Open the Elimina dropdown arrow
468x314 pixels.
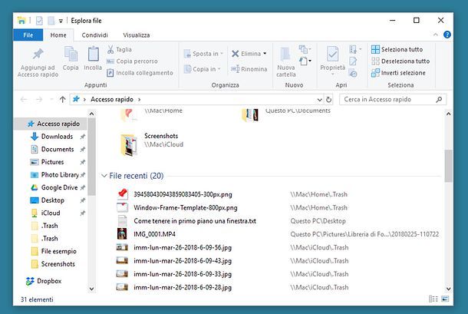point(265,54)
